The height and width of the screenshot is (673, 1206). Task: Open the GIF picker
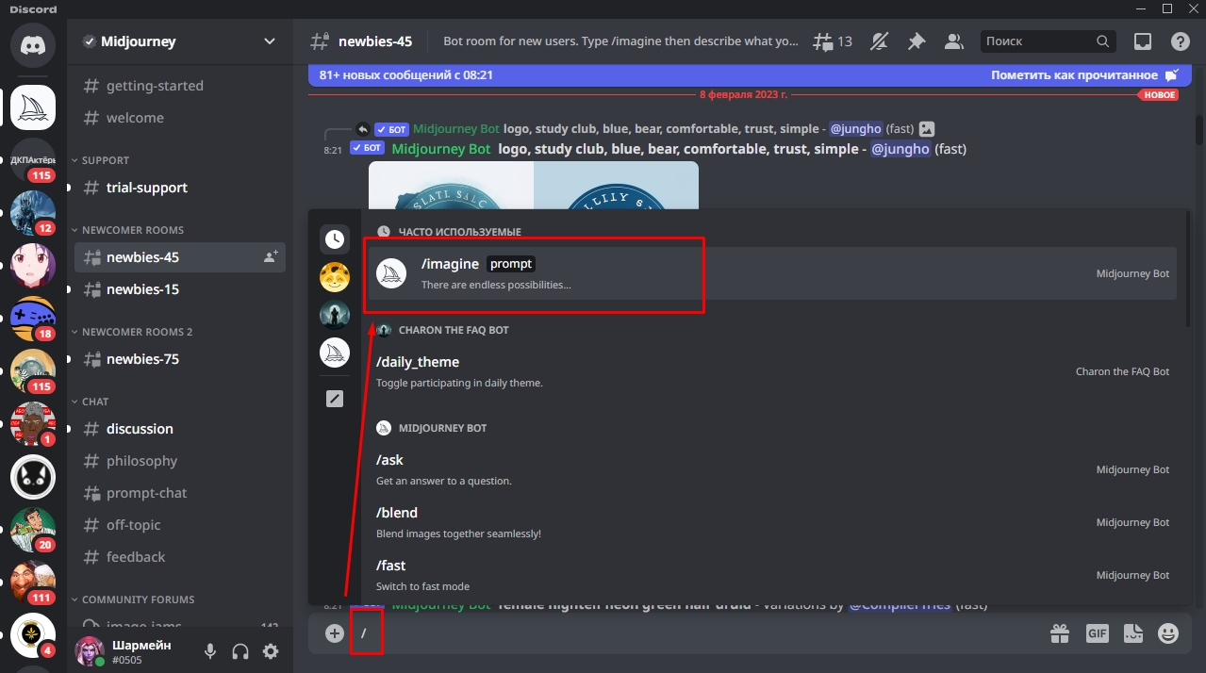click(1097, 633)
